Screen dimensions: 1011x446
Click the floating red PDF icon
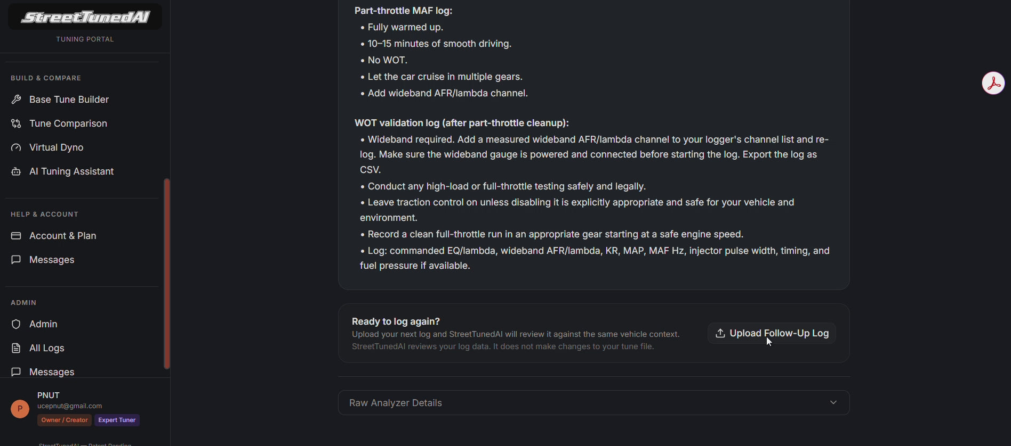tap(993, 84)
